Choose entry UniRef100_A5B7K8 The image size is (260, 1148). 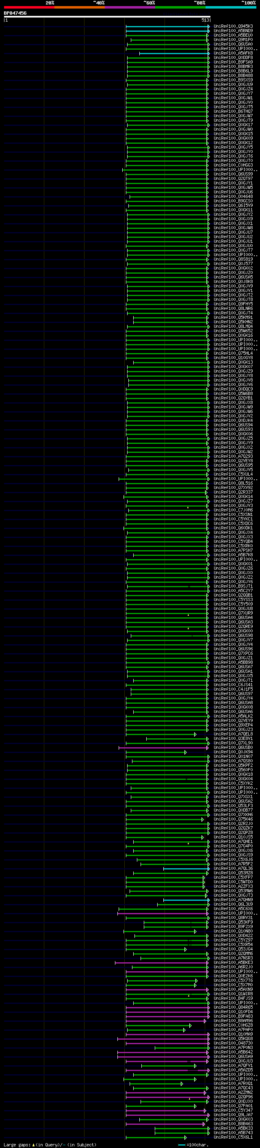[x=233, y=555]
